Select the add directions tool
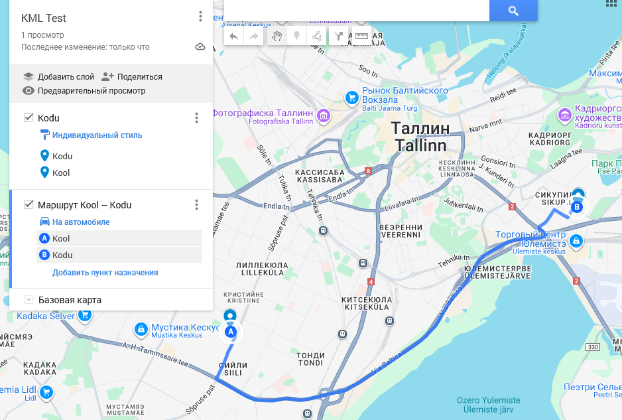 (x=338, y=37)
